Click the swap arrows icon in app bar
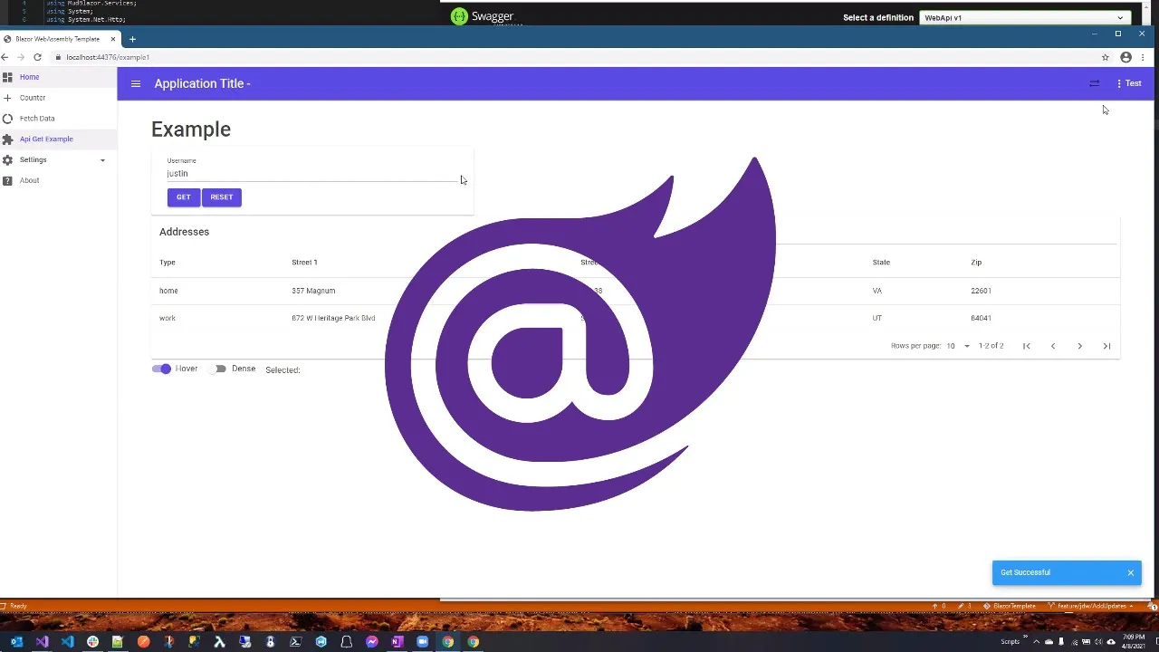The height and width of the screenshot is (652, 1159). [1095, 83]
